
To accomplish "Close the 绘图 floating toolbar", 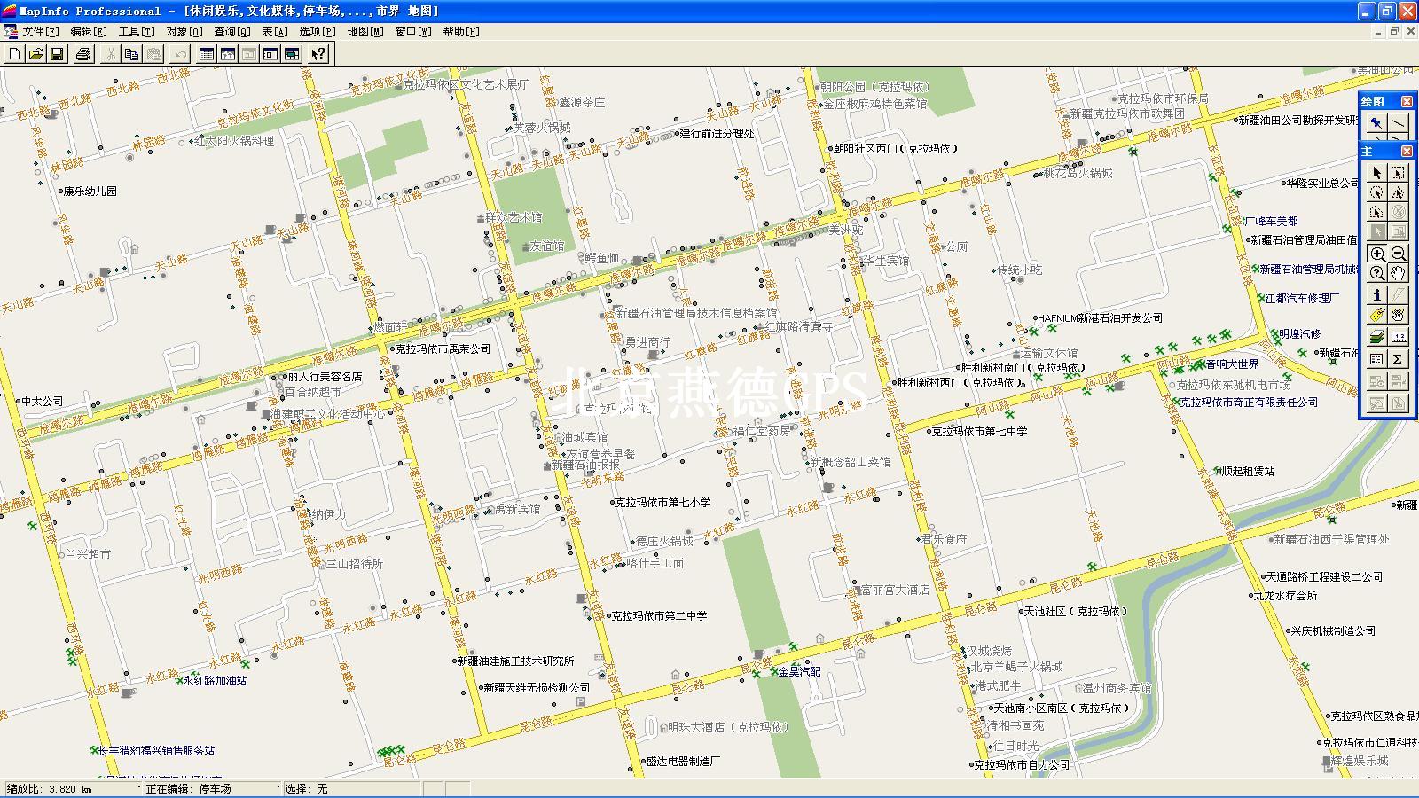I will click(x=1407, y=102).
